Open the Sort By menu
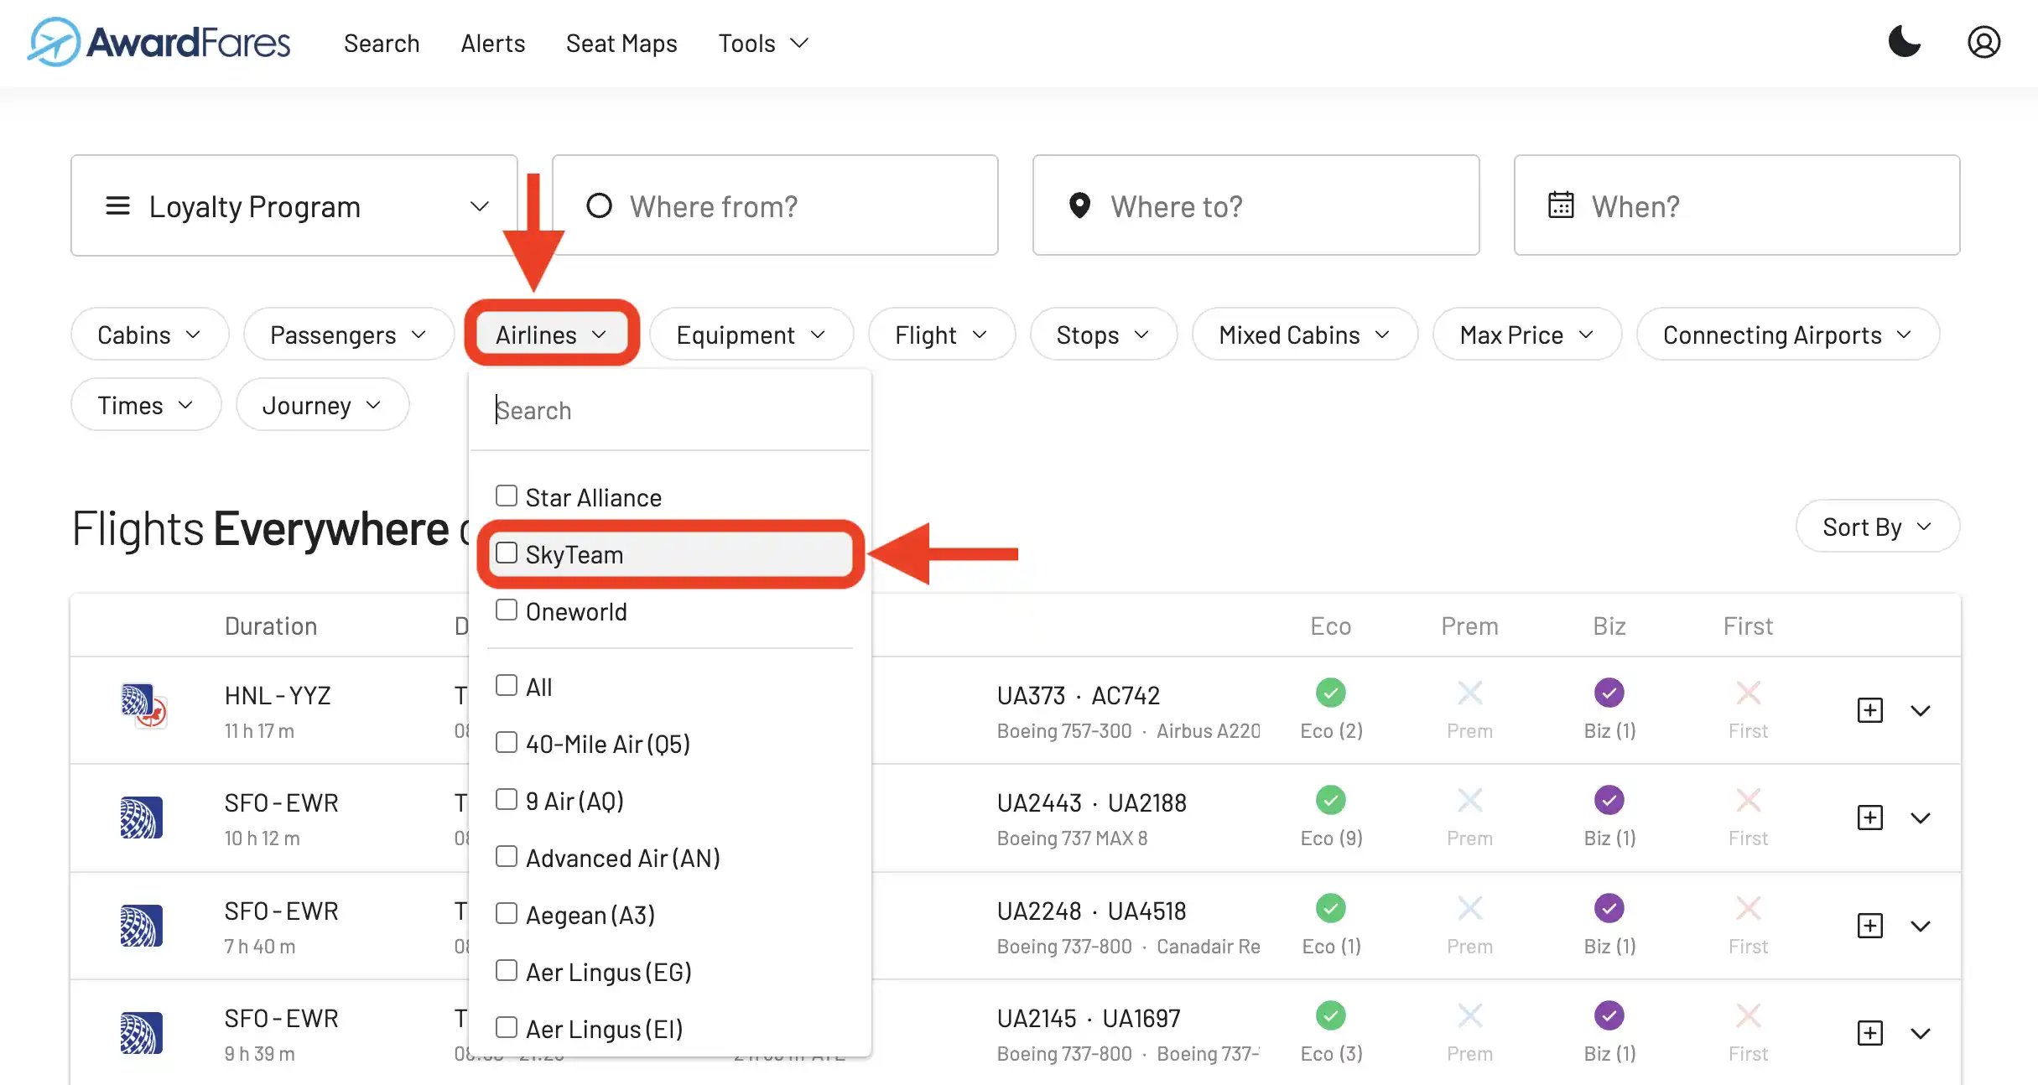The height and width of the screenshot is (1085, 2038). pyautogui.click(x=1877, y=527)
